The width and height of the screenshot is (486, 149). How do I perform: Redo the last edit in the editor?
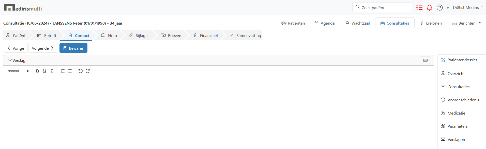click(x=88, y=71)
